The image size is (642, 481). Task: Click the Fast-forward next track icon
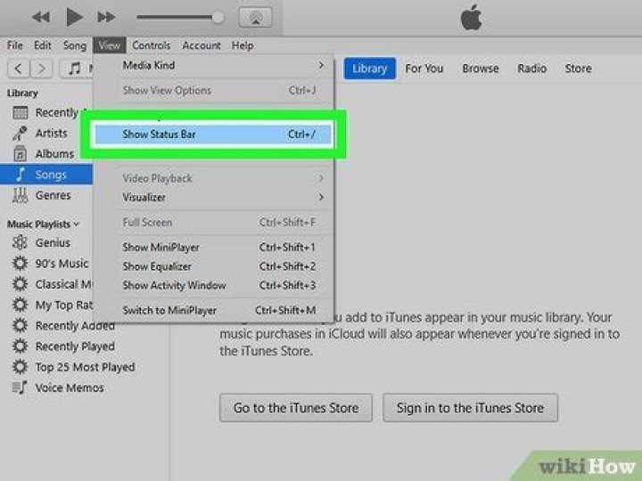click(x=106, y=17)
